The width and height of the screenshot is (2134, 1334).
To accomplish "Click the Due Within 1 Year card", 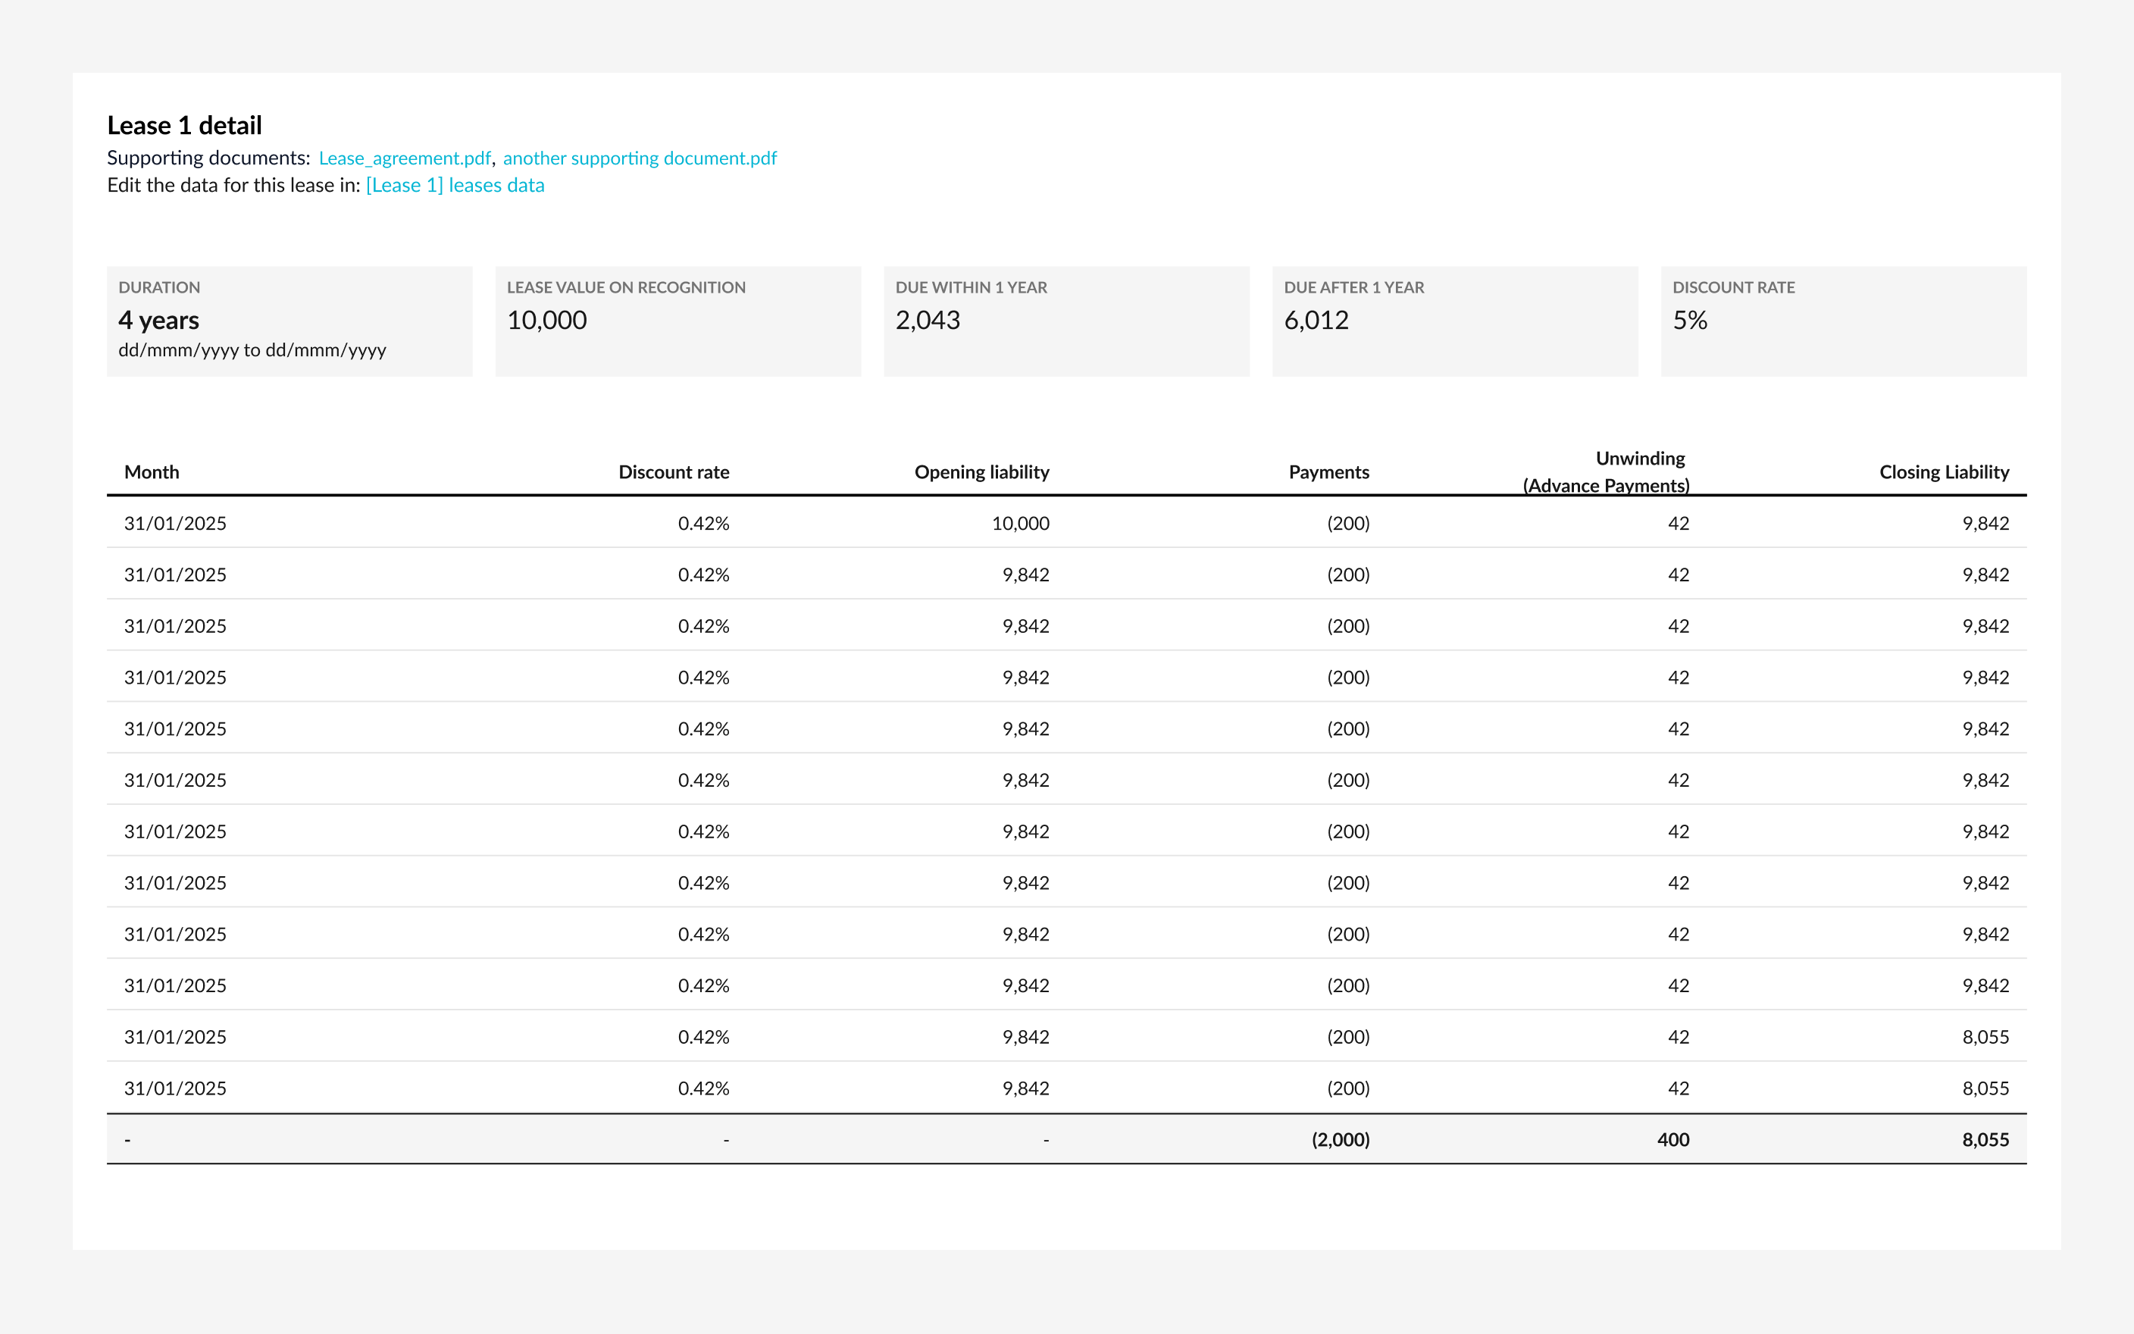I will pyautogui.click(x=1066, y=321).
